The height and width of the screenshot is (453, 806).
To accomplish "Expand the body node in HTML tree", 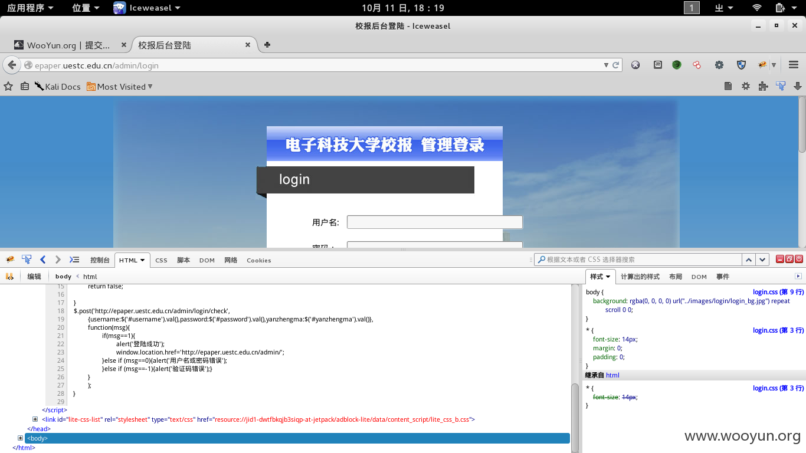I will 20,438.
